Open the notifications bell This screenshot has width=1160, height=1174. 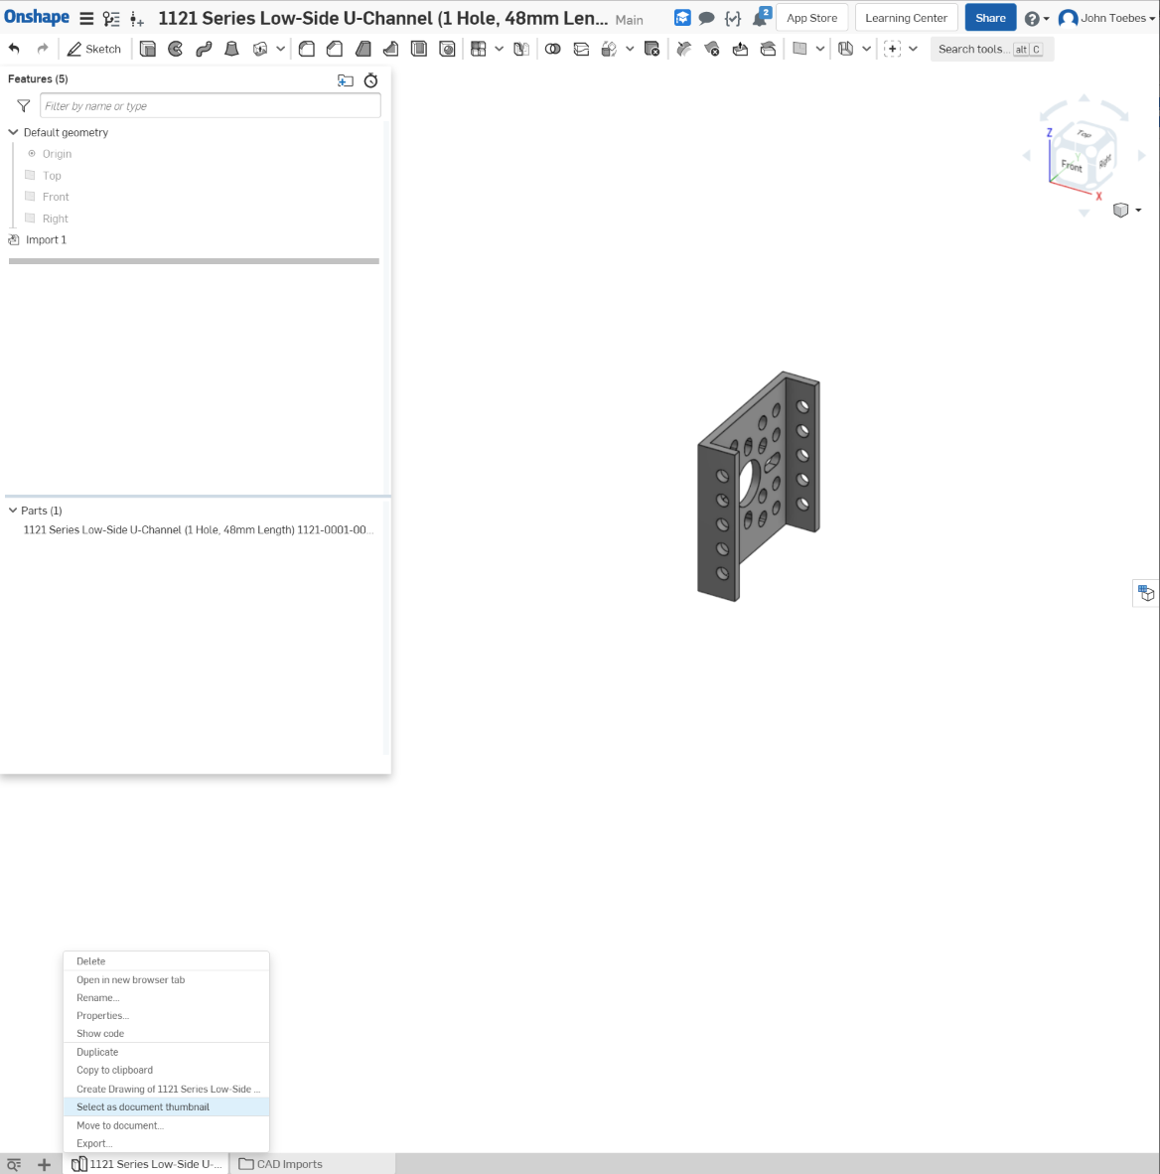tap(761, 17)
